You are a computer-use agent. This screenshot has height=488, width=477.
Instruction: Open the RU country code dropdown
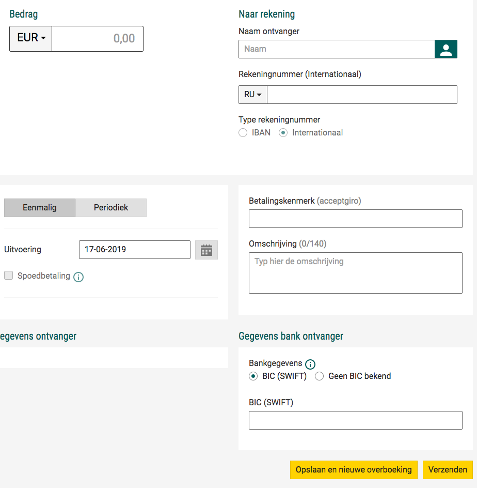coord(252,94)
